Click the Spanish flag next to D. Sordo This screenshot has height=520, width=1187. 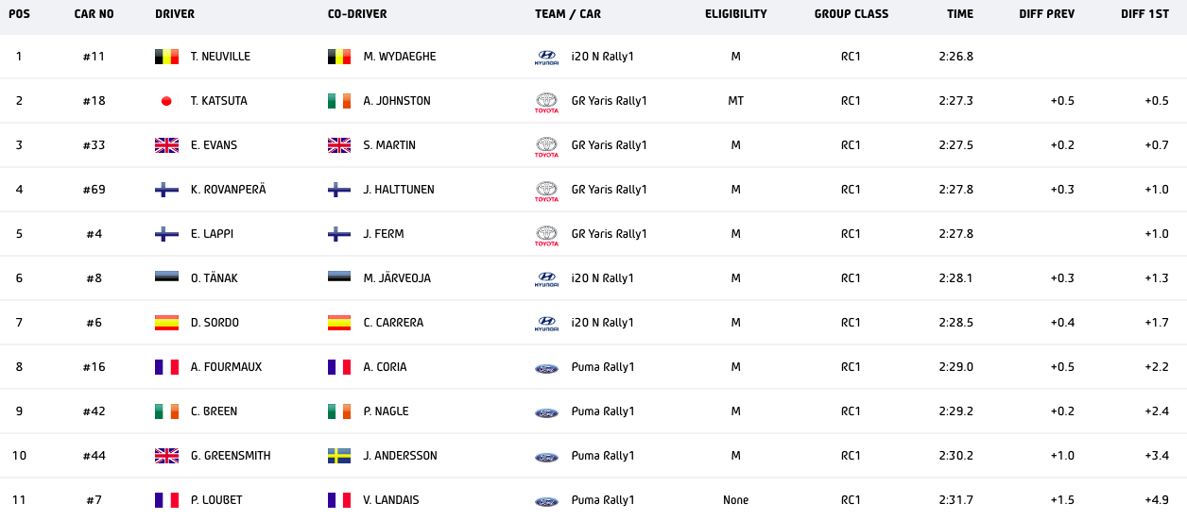coord(166,323)
